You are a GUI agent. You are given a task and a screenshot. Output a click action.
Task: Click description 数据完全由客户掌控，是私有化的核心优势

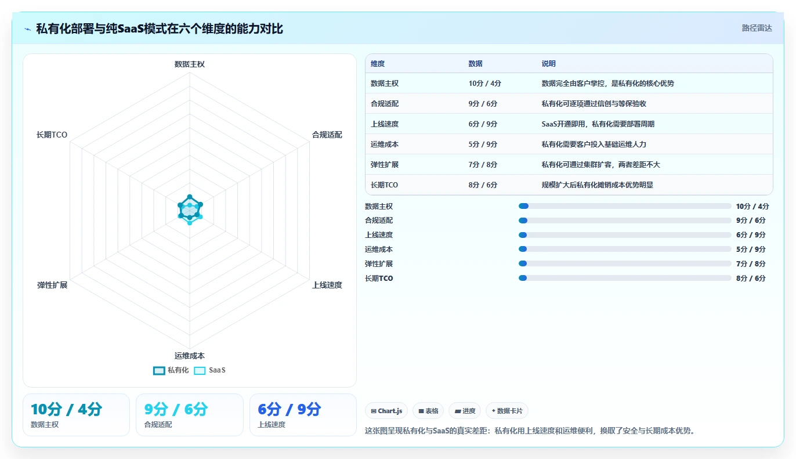(x=608, y=84)
